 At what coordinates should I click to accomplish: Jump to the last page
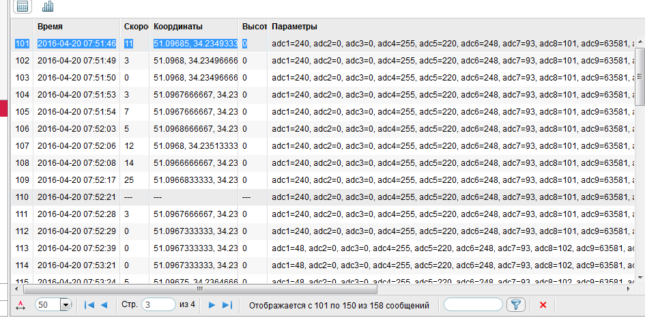(x=227, y=305)
